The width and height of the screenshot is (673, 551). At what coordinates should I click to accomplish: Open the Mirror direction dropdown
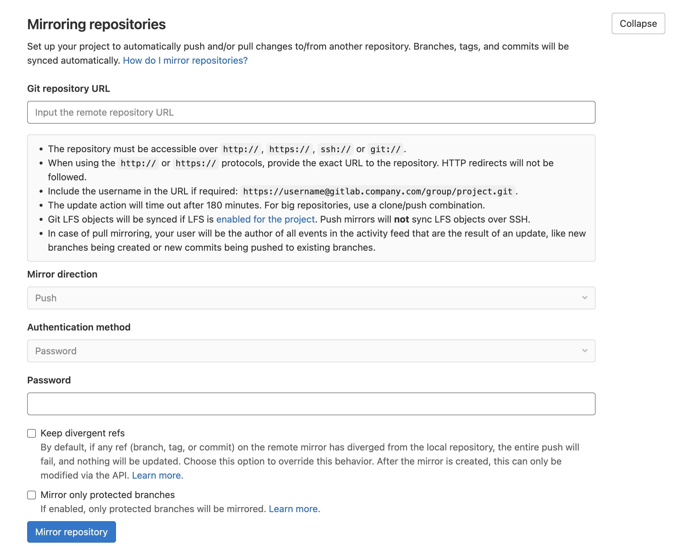click(x=311, y=298)
